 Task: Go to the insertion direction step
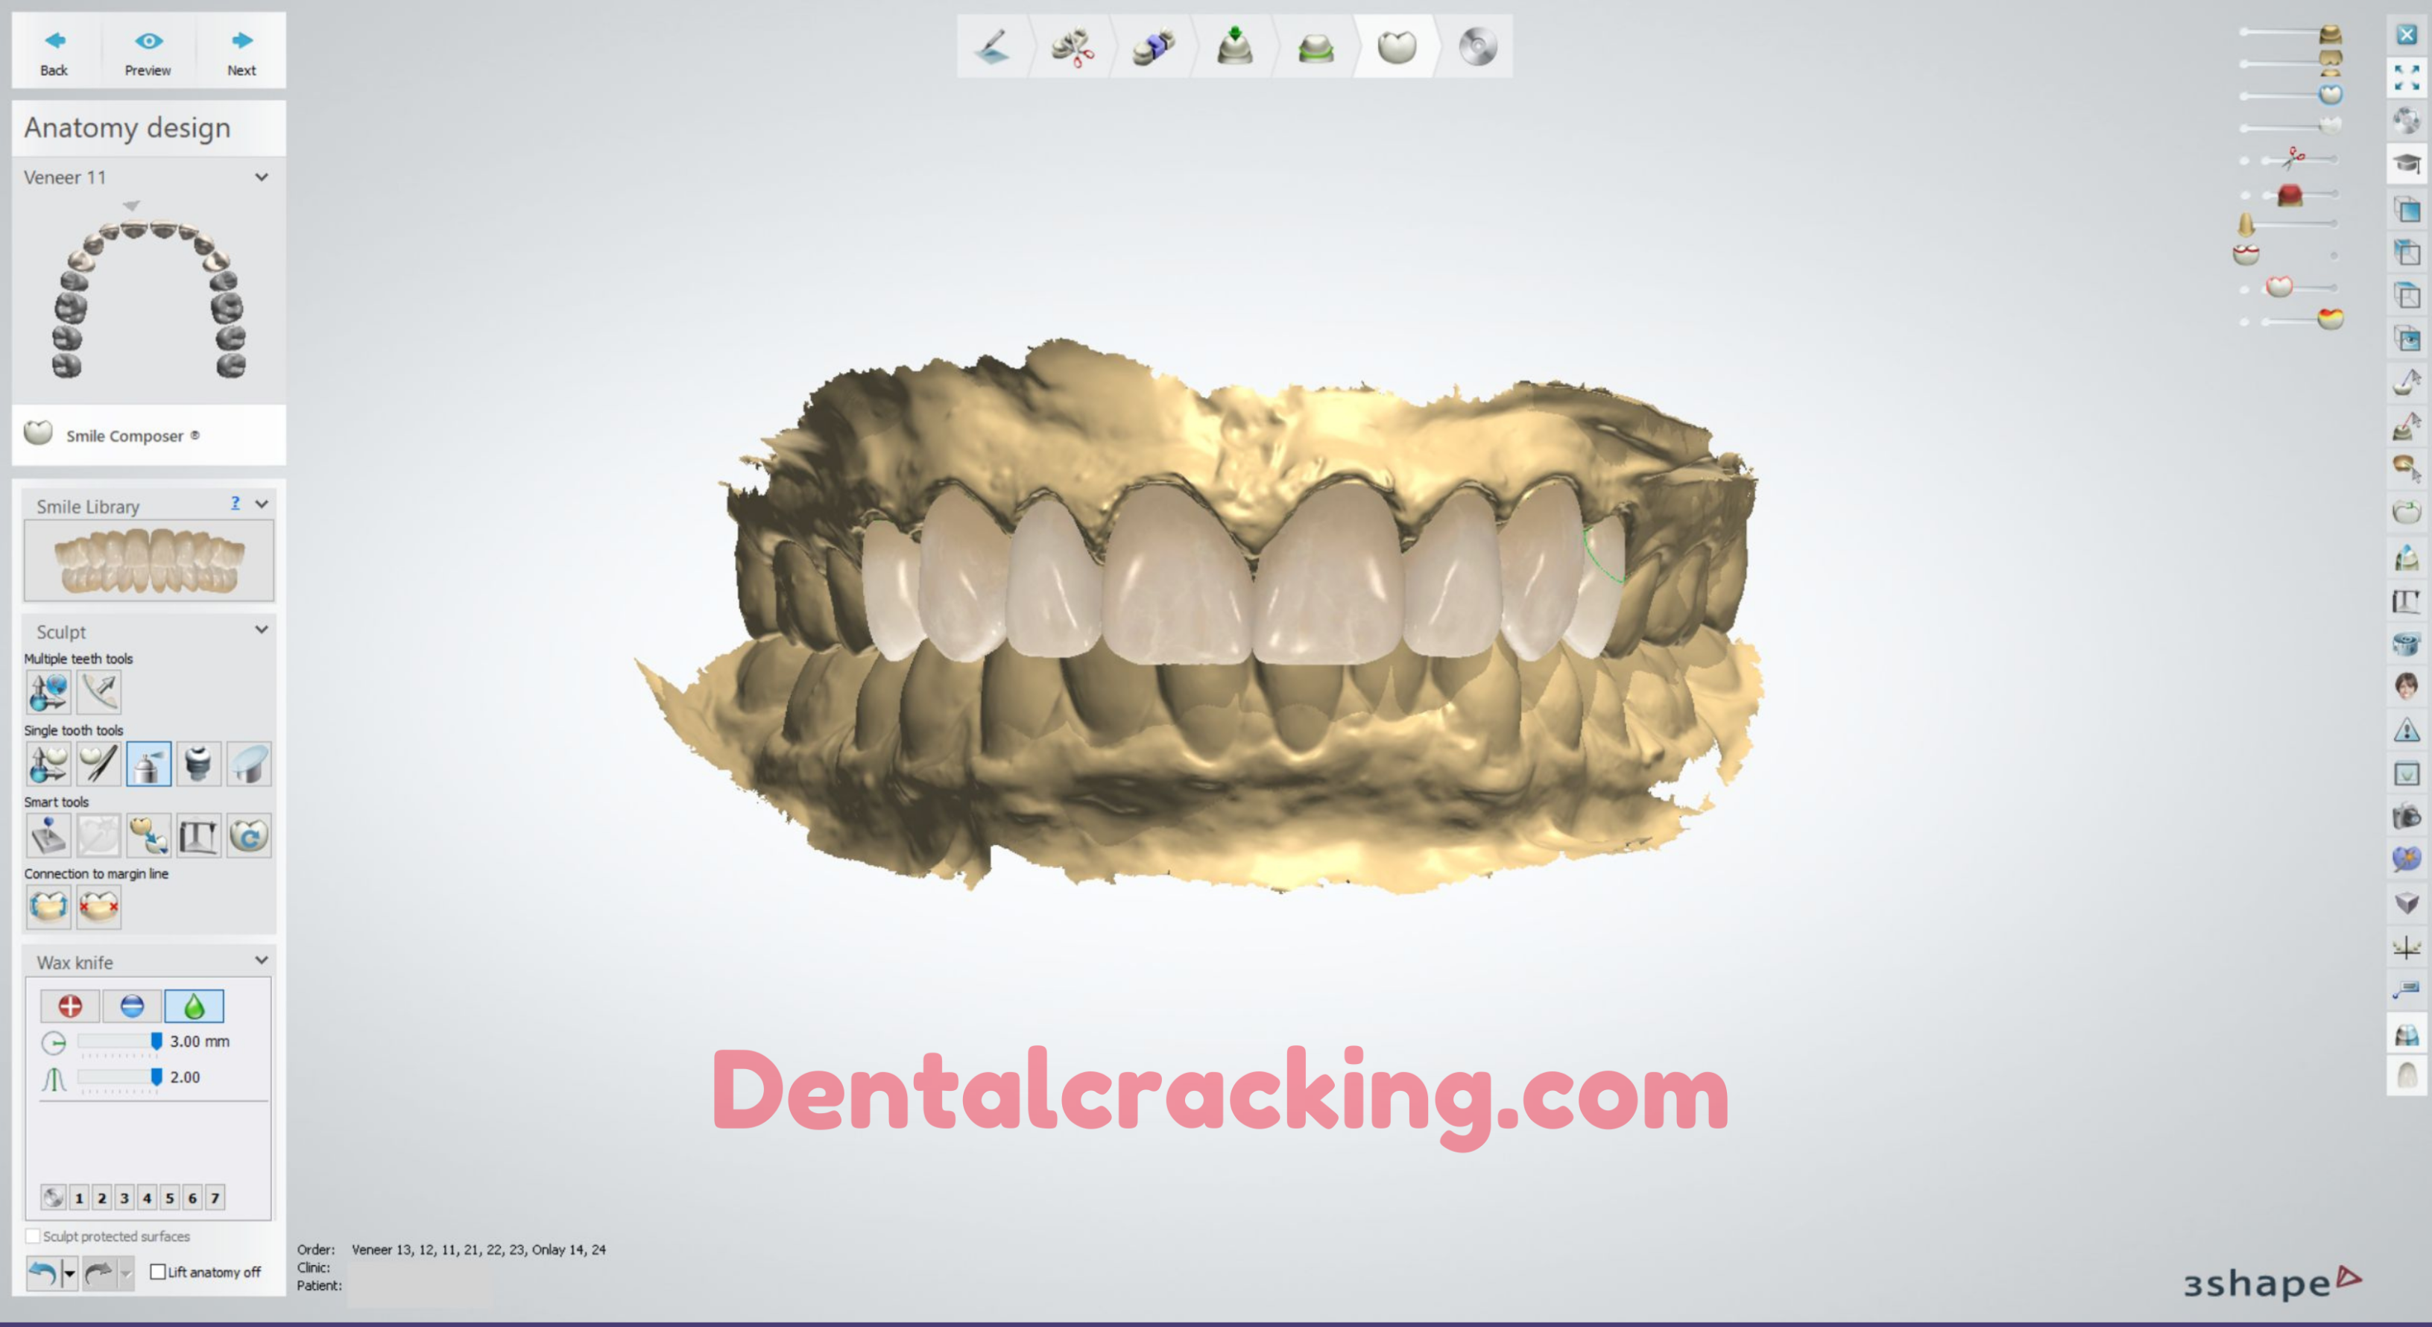click(1154, 46)
